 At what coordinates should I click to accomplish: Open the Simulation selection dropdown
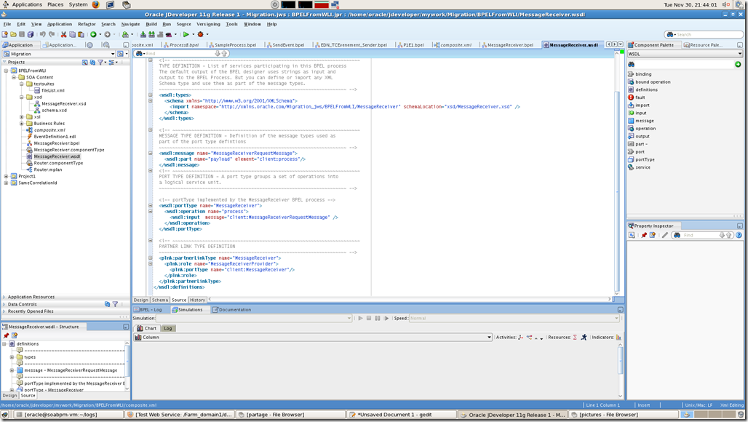(x=349, y=318)
